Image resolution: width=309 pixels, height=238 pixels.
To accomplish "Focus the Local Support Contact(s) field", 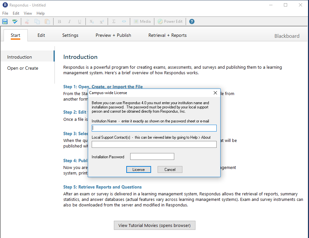I will (154, 144).
